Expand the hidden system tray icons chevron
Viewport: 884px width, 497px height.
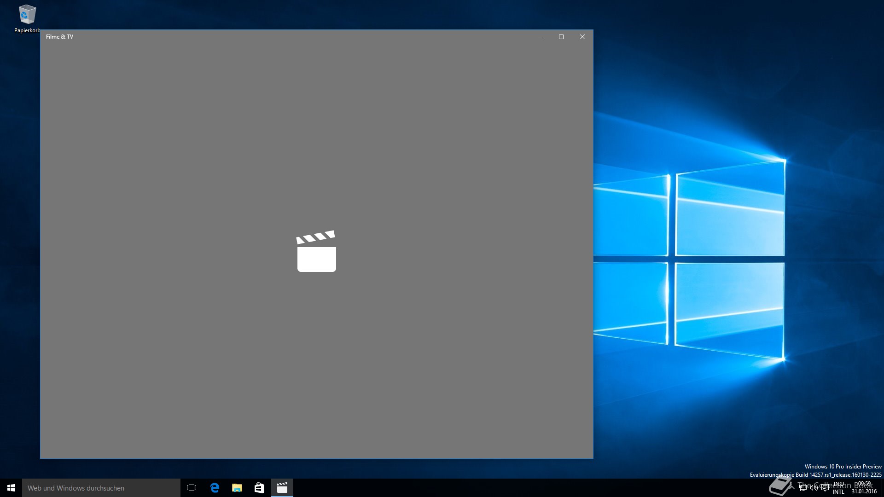click(x=792, y=488)
